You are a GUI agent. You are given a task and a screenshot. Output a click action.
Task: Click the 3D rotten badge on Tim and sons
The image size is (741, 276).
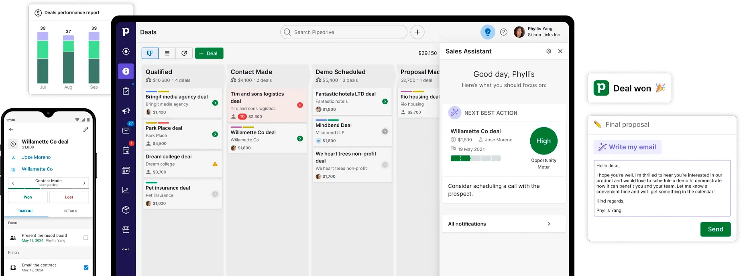pos(242,116)
